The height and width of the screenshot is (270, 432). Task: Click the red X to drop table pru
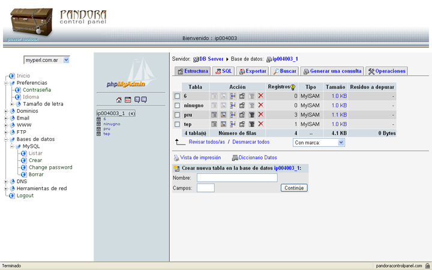(261, 115)
